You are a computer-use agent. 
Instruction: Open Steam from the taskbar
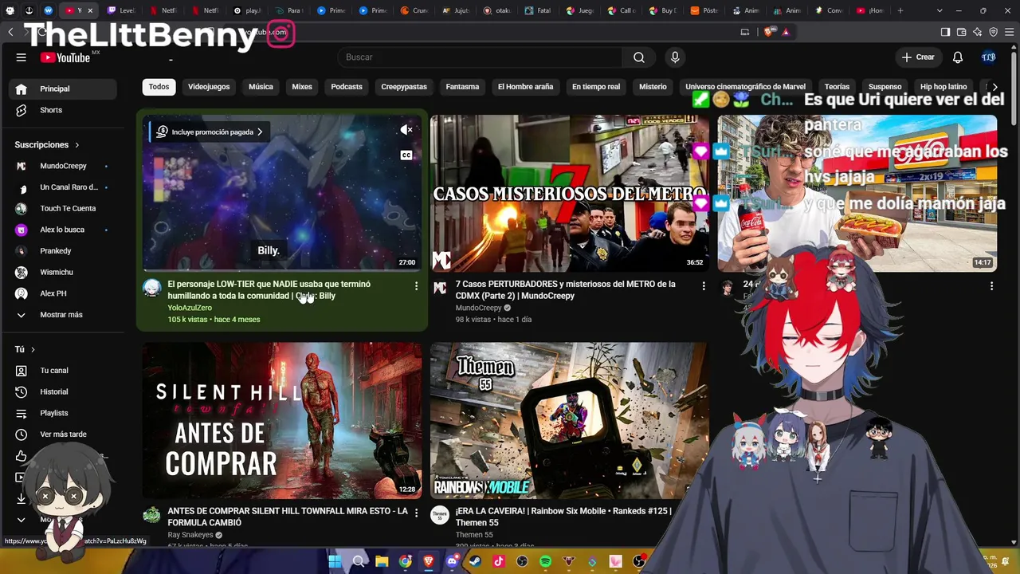tap(475, 561)
